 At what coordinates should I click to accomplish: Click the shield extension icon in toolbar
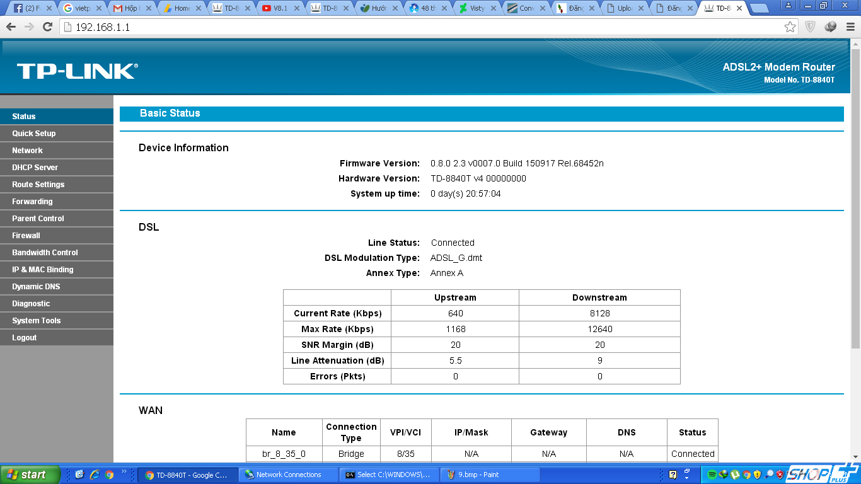(x=811, y=27)
